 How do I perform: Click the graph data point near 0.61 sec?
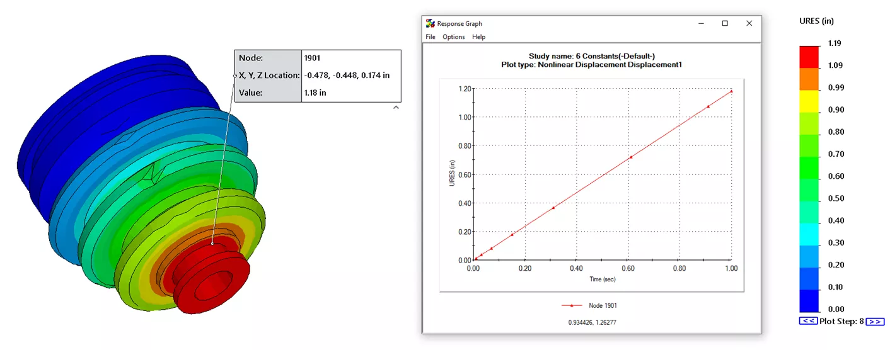tap(631, 157)
